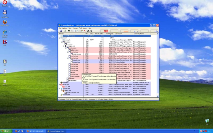Open the Users menu
Viewport: 213px width, 133px height.
85,28
